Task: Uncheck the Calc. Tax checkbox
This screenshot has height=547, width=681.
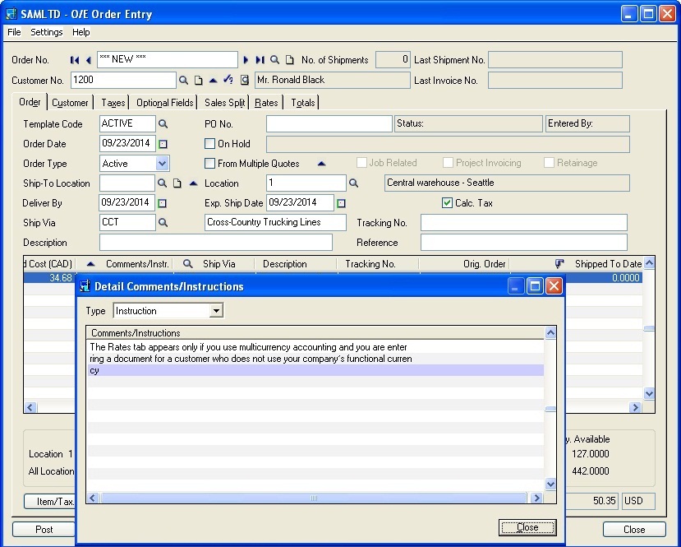Action: point(447,203)
